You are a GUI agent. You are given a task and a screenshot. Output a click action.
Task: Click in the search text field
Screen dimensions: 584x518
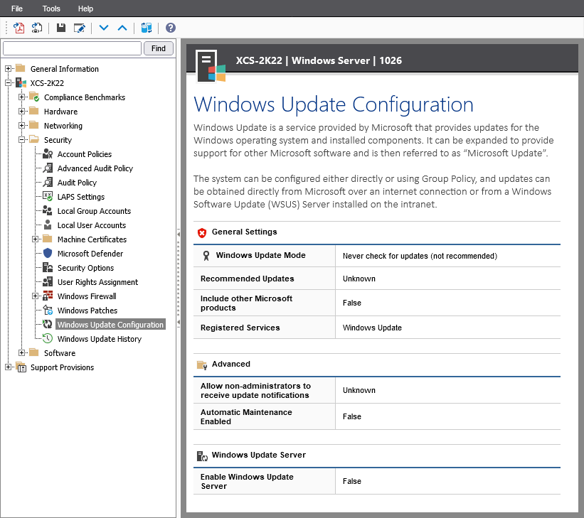click(x=72, y=48)
